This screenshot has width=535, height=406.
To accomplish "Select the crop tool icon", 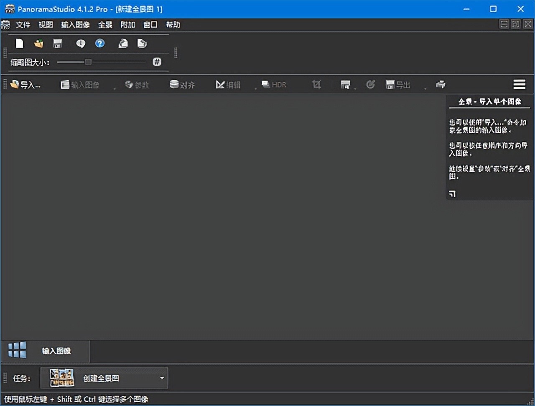I will [x=316, y=85].
